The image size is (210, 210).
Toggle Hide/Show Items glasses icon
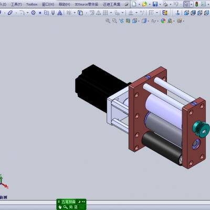tap(153, 21)
